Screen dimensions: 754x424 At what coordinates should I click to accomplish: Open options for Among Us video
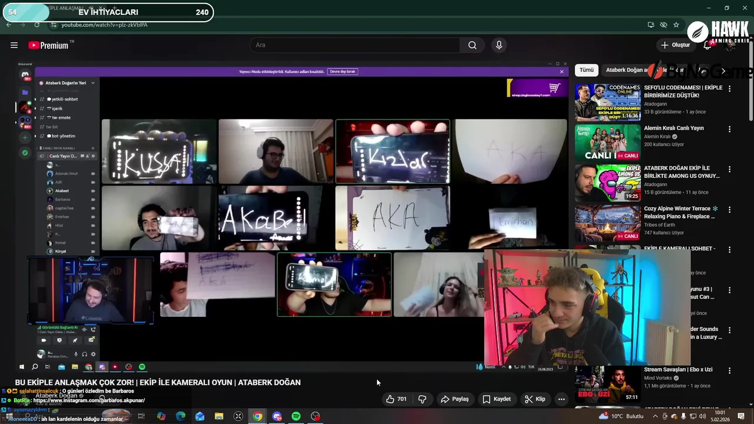pyautogui.click(x=729, y=170)
